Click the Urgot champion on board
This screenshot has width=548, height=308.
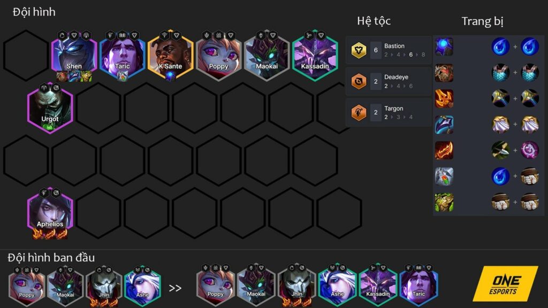[x=50, y=108]
